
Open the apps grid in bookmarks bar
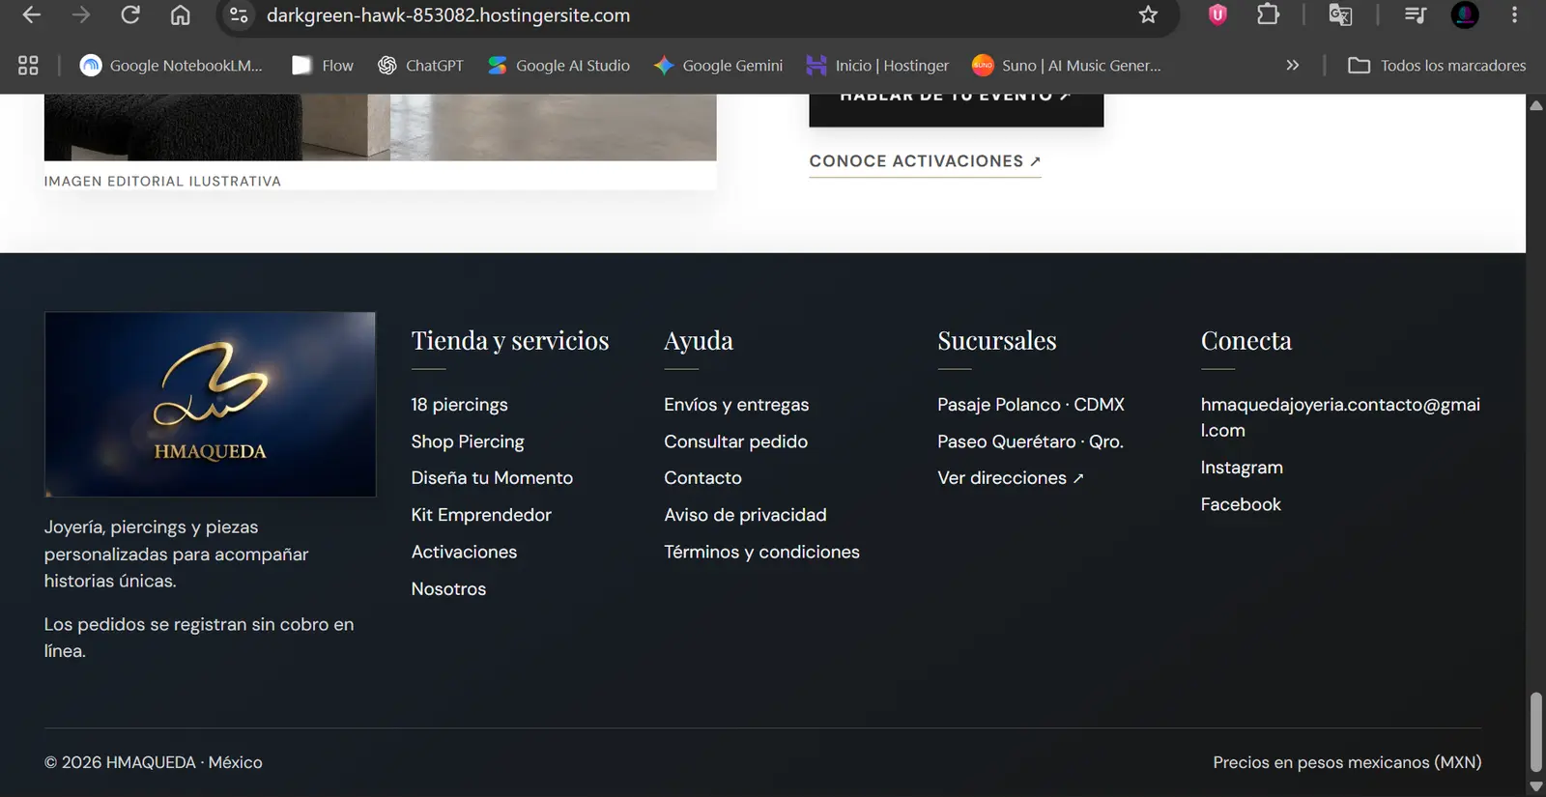coord(28,65)
